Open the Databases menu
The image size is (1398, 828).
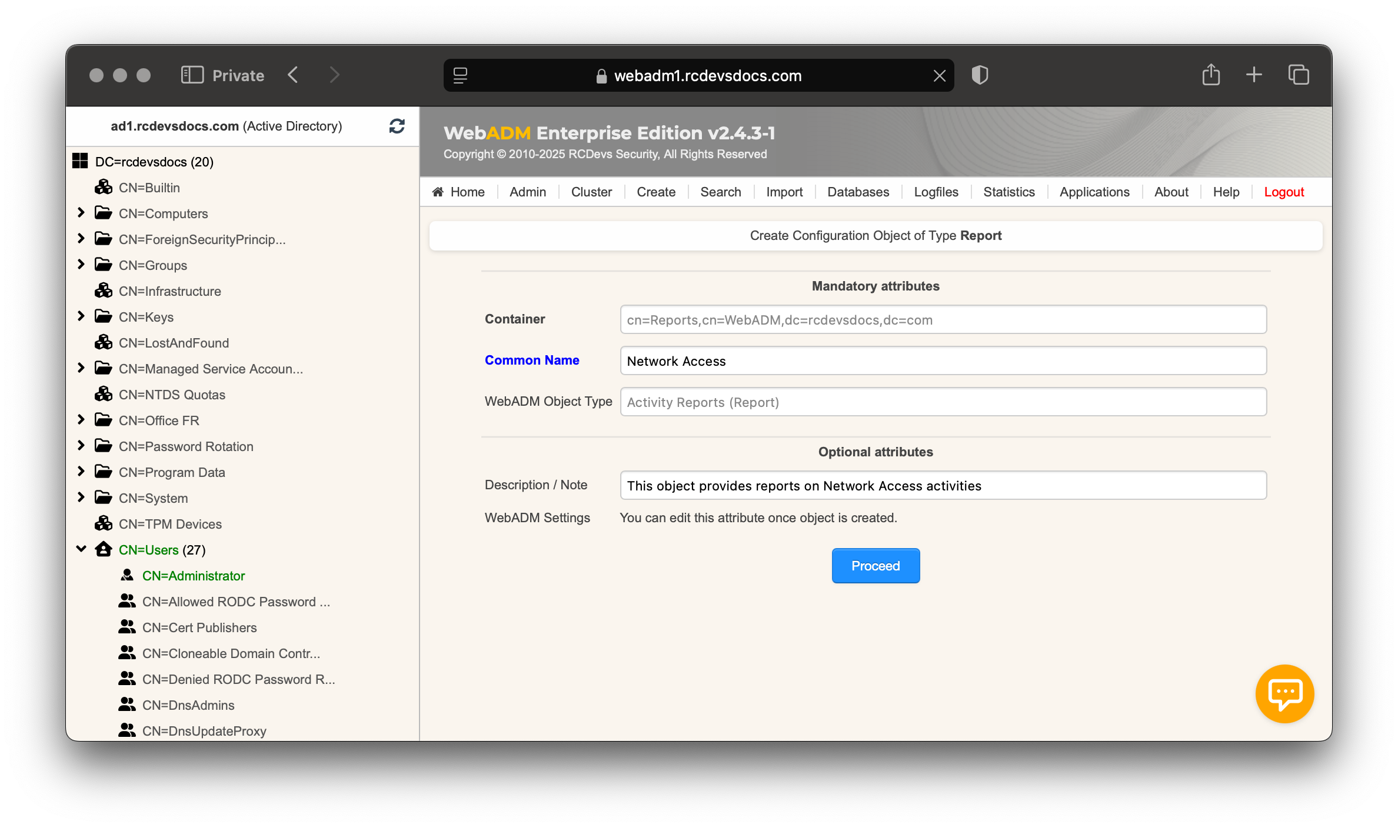pyautogui.click(x=858, y=192)
